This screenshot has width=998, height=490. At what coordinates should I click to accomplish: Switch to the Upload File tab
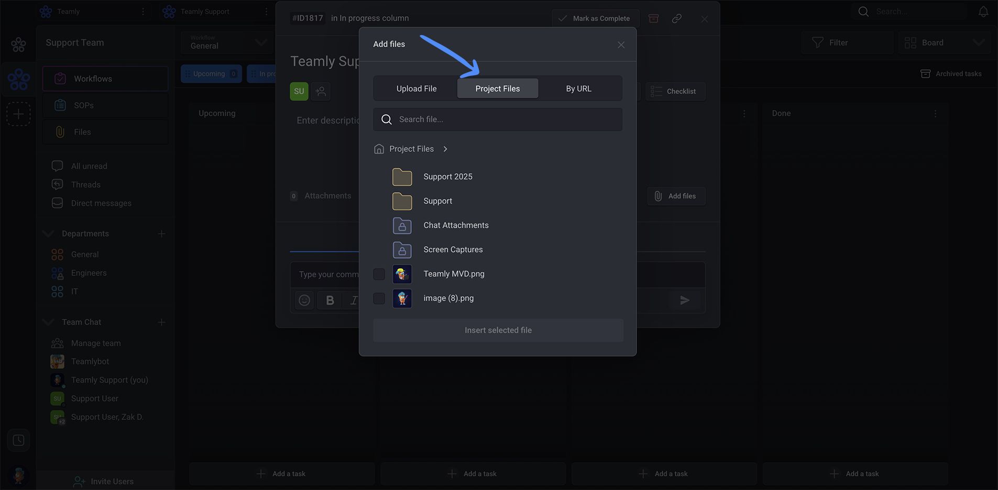(x=416, y=88)
